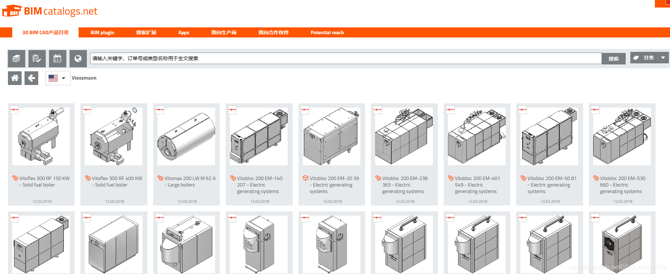Open the US flag language dropdown
The image size is (670, 274).
[x=58, y=78]
